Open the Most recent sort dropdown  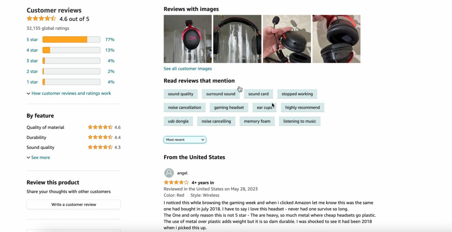[185, 140]
